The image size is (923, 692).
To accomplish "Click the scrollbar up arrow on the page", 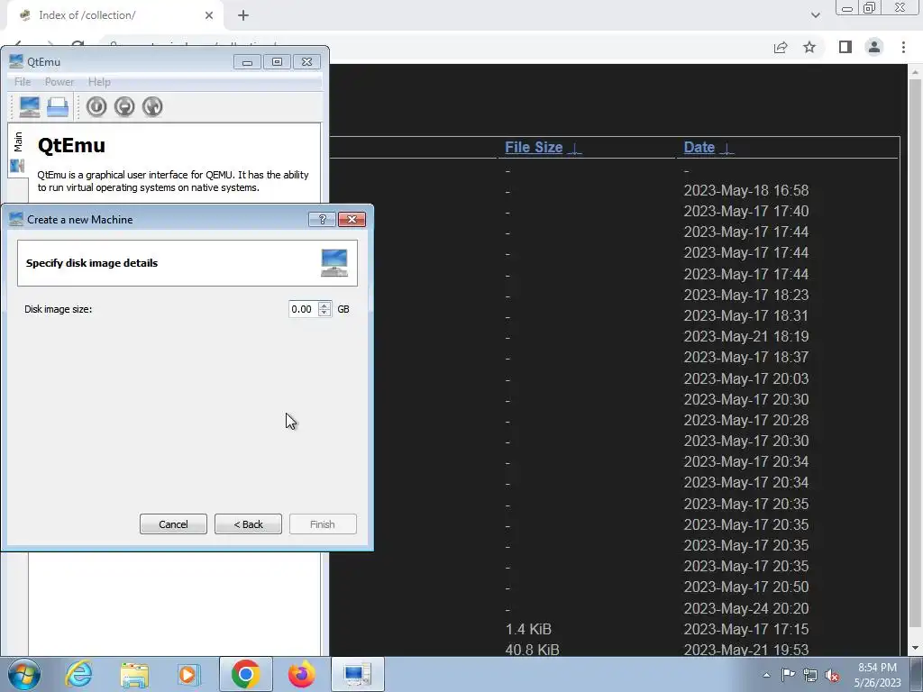I will [915, 72].
